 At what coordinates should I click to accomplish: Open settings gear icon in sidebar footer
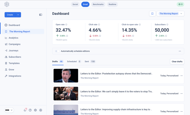(35, 110)
